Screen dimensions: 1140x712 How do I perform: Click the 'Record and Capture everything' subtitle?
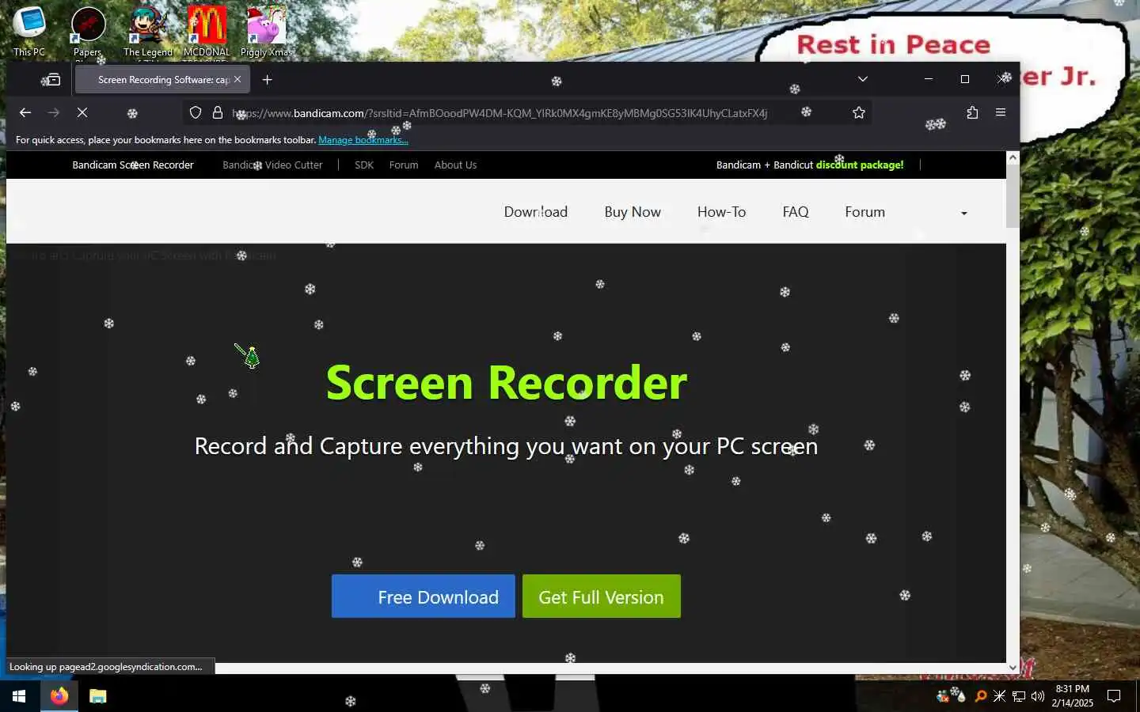click(507, 446)
